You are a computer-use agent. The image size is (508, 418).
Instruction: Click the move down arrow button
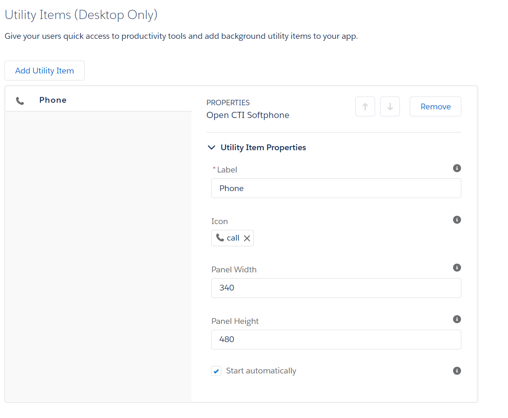pyautogui.click(x=390, y=106)
